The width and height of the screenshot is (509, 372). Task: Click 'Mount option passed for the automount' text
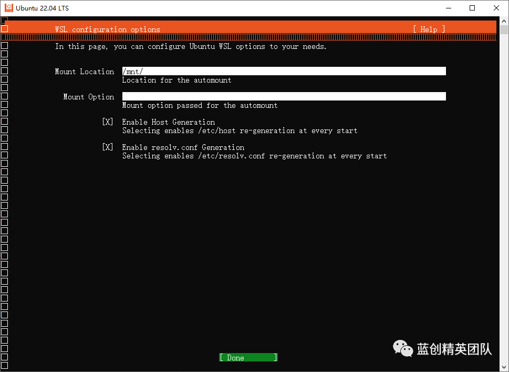click(200, 105)
